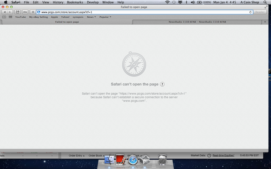This screenshot has height=169, width=271.
Task: Open the Trash in the Dock
Action: (x=163, y=160)
